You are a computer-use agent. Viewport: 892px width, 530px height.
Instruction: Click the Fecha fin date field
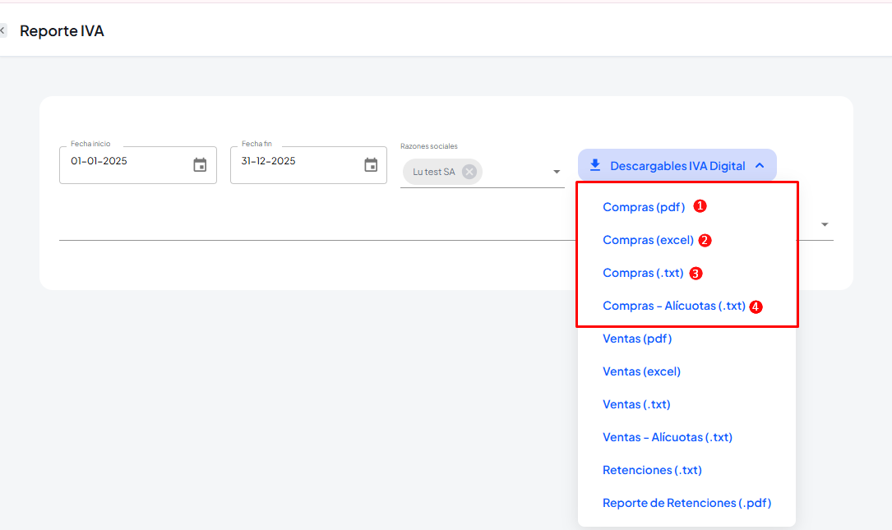(296, 162)
